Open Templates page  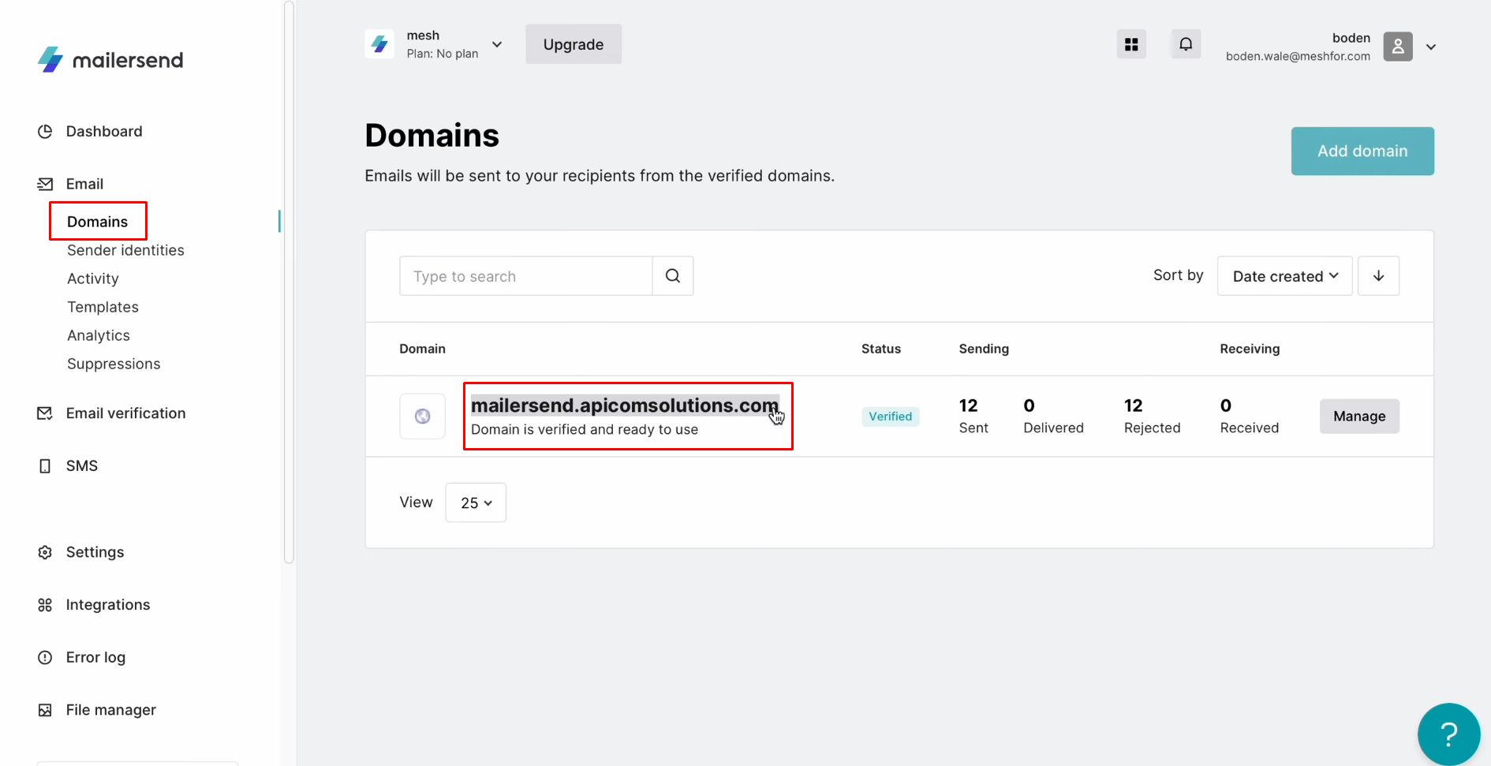coord(103,307)
